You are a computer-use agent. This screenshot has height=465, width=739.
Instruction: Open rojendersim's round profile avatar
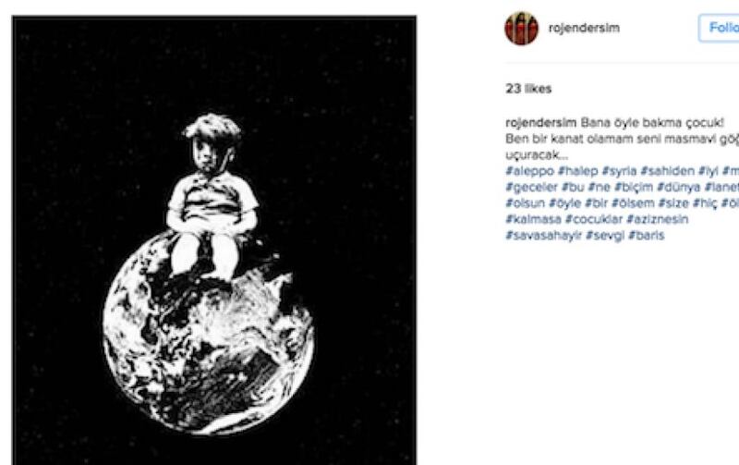(521, 29)
